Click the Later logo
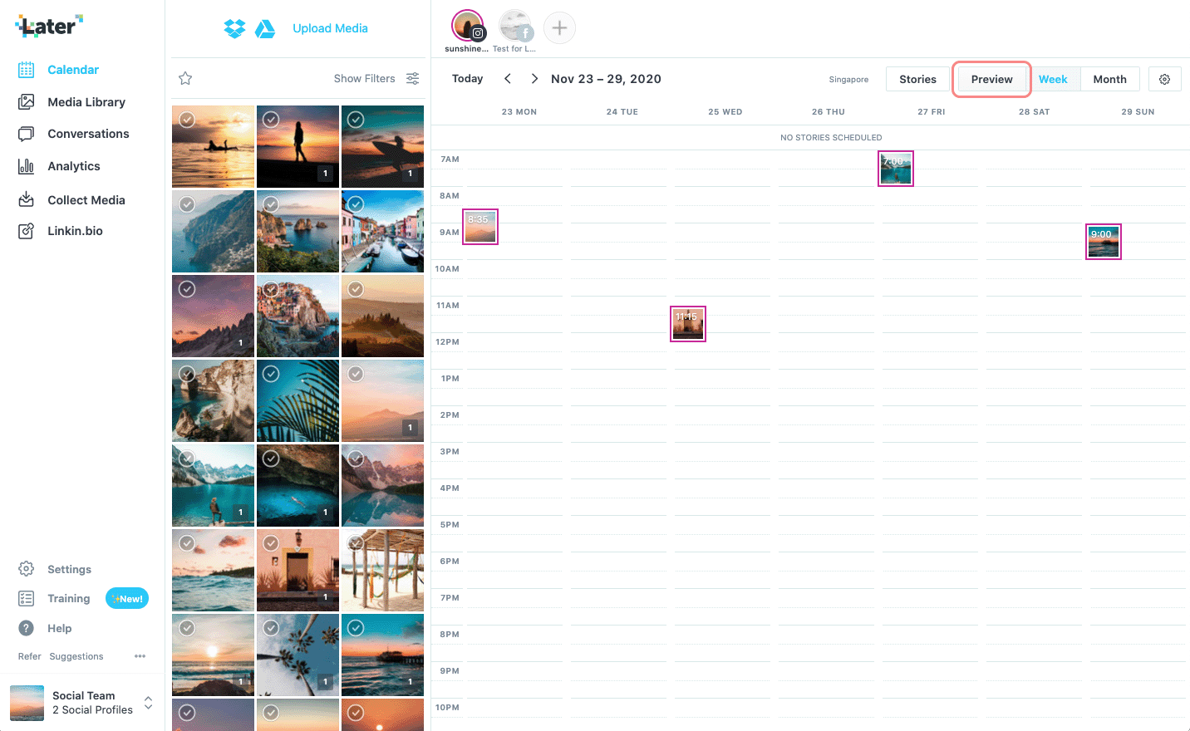This screenshot has width=1190, height=731. (49, 26)
